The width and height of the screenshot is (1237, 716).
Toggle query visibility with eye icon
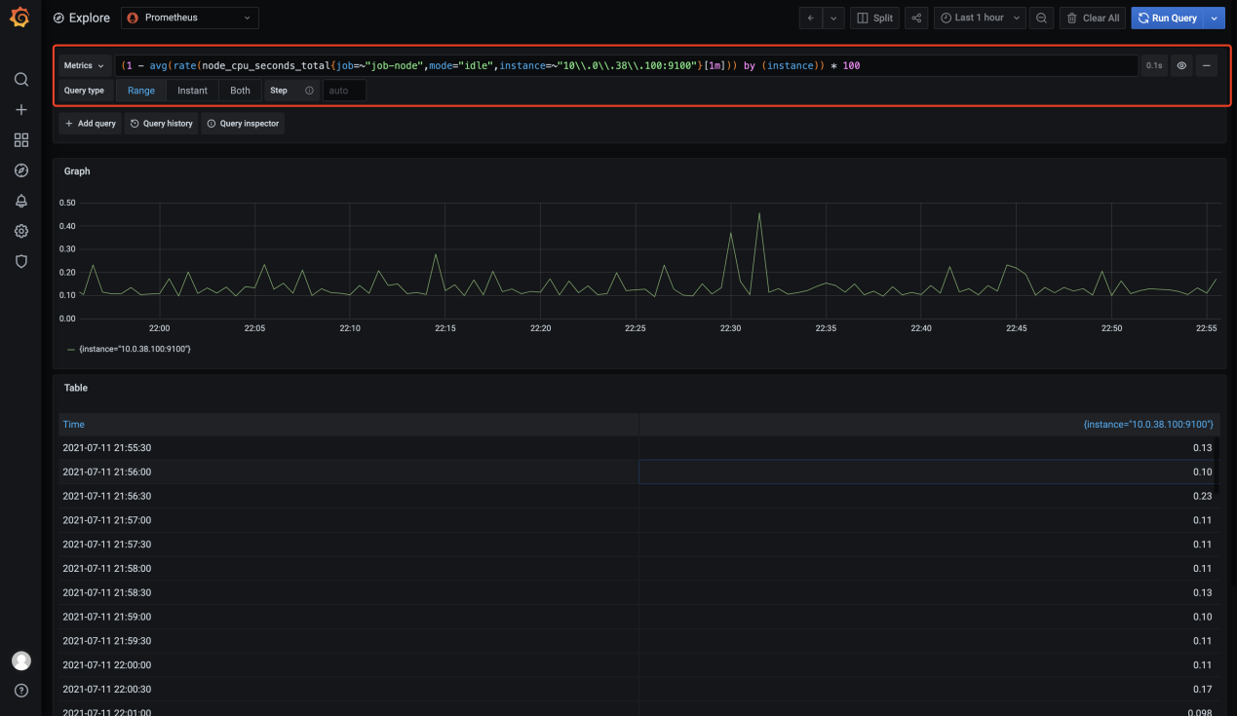tap(1181, 66)
